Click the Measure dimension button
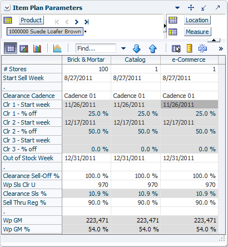This screenshot has width=228, height=247. coord(197,32)
